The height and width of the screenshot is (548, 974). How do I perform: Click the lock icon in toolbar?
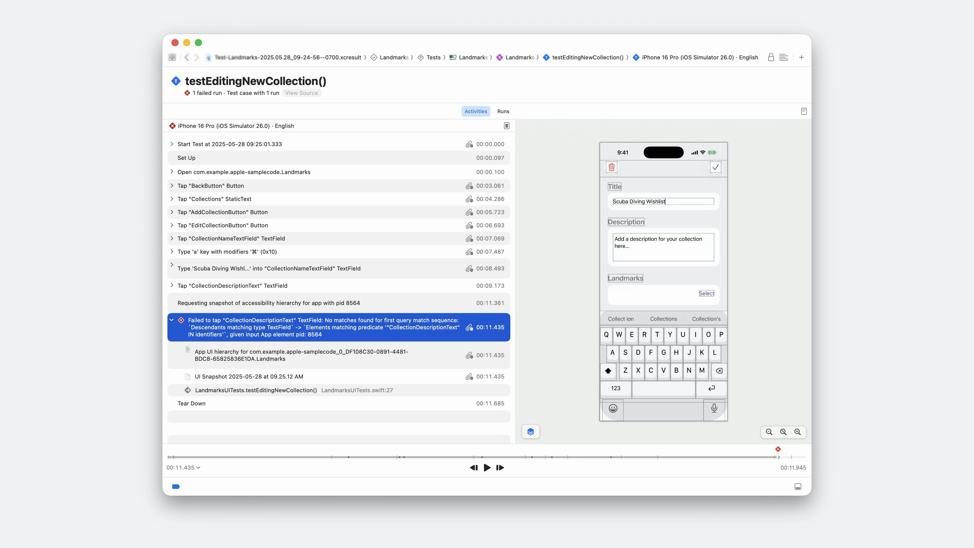coord(771,58)
